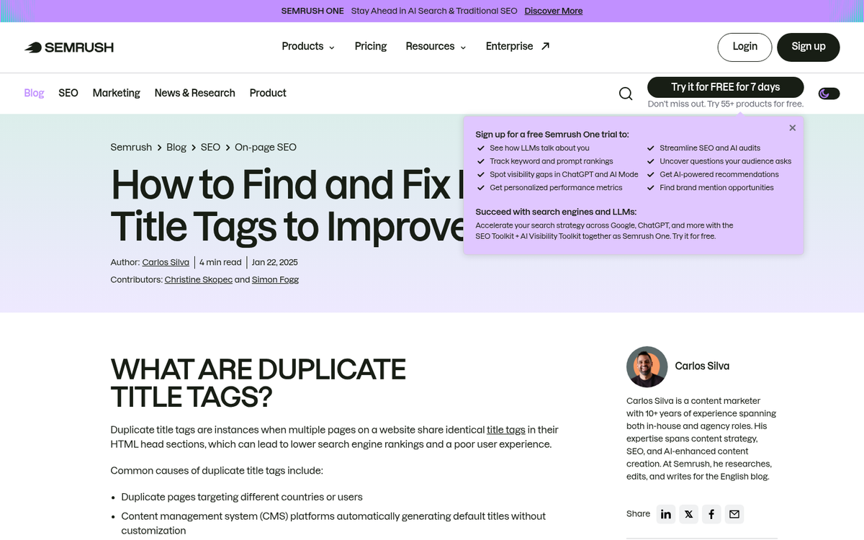Share the article on Facebook
The height and width of the screenshot is (540, 864).
tap(711, 513)
